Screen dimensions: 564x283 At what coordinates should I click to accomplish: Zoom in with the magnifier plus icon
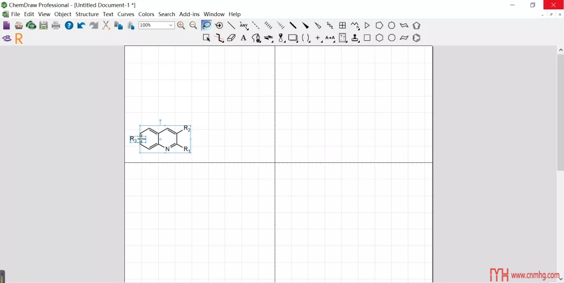pos(181,25)
